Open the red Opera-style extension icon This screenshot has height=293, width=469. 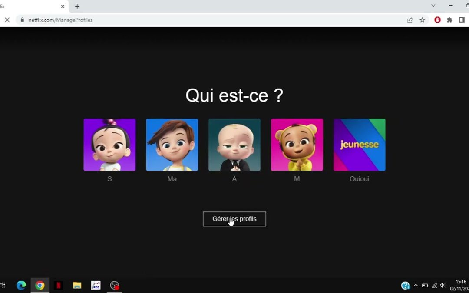click(438, 20)
